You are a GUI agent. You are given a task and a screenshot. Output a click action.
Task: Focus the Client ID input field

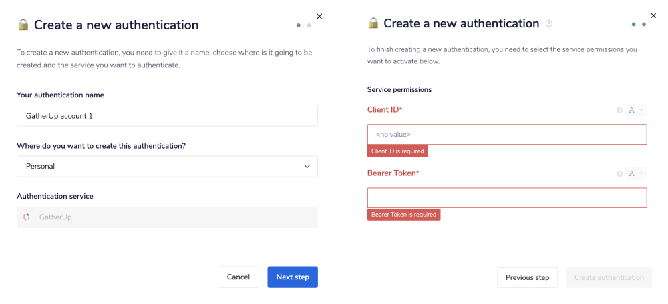507,135
